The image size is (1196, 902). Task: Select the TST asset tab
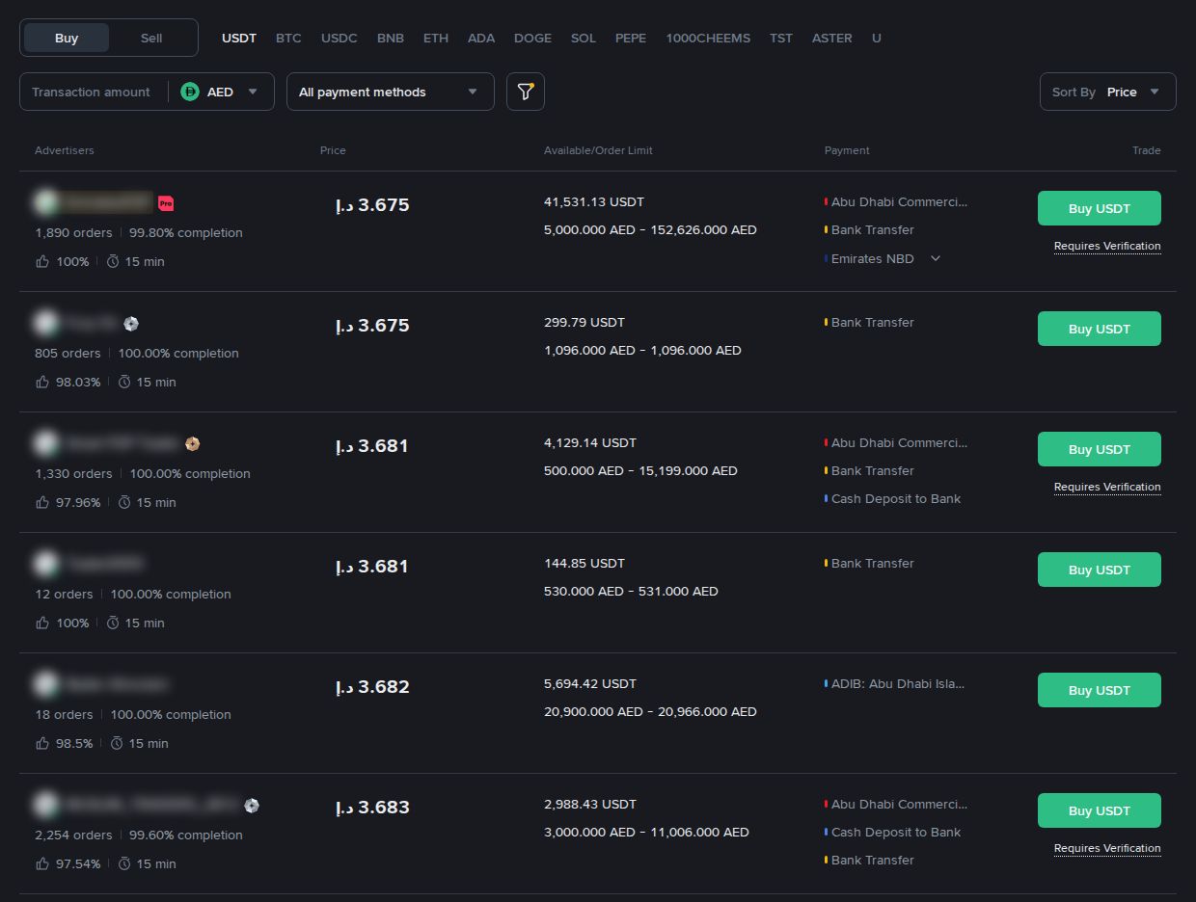point(781,38)
